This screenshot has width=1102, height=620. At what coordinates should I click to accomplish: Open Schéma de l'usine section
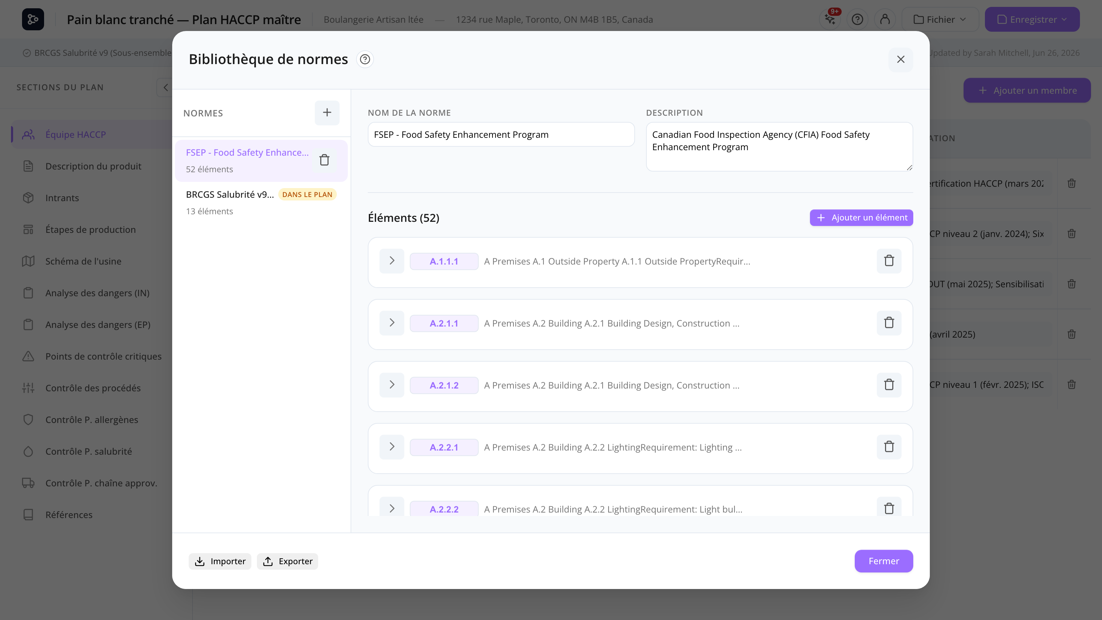[92, 261]
